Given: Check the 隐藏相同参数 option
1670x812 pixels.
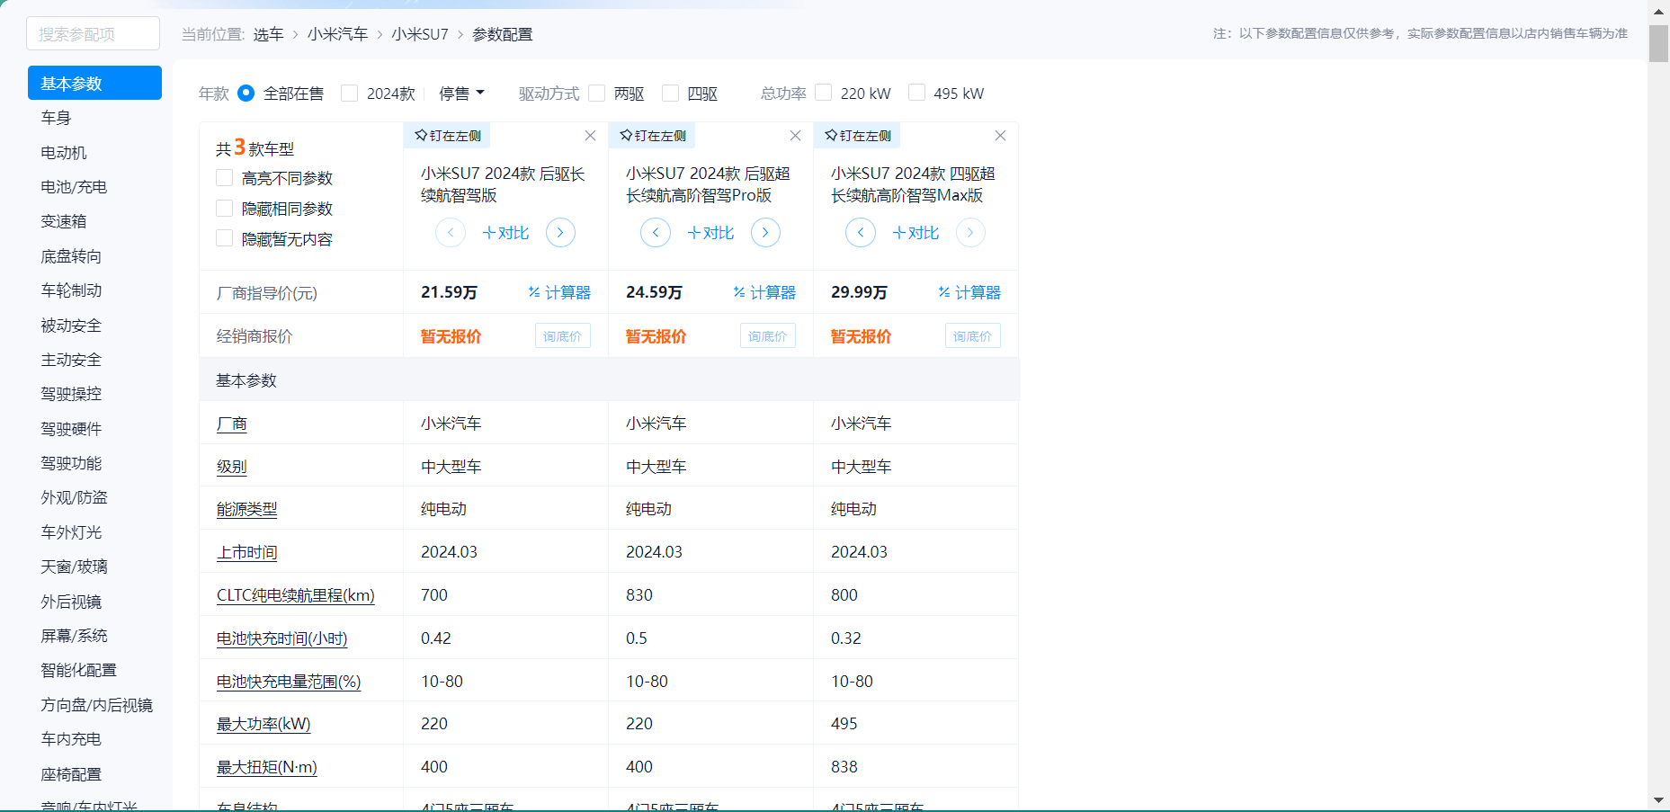Looking at the screenshot, I should click(225, 209).
